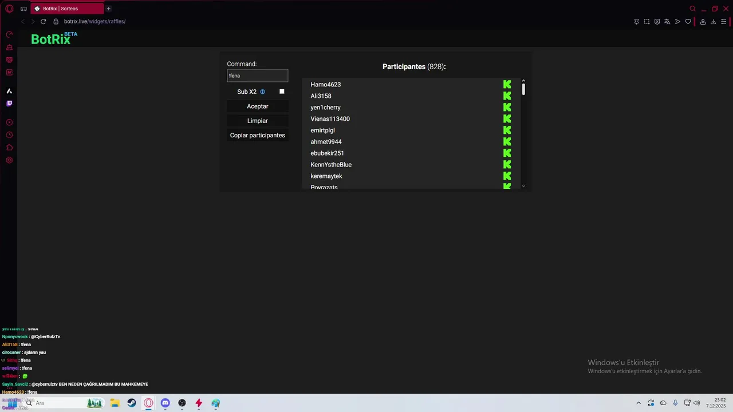Viewport: 733px width, 412px height.
Task: Open History clock icon in sidebar
Action: [x=9, y=135]
